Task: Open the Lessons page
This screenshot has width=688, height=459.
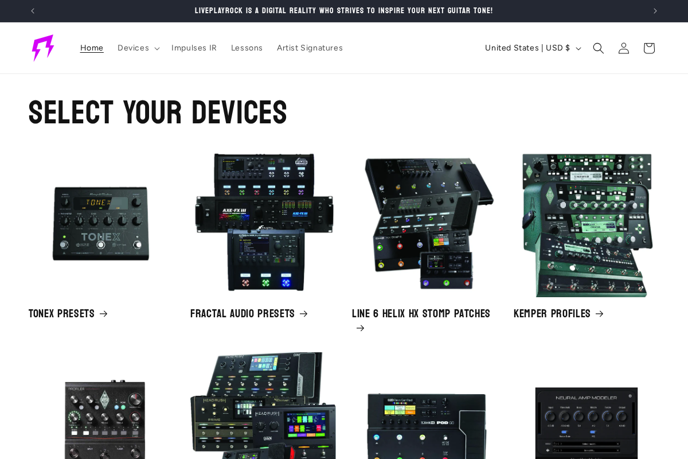Action: point(247,48)
